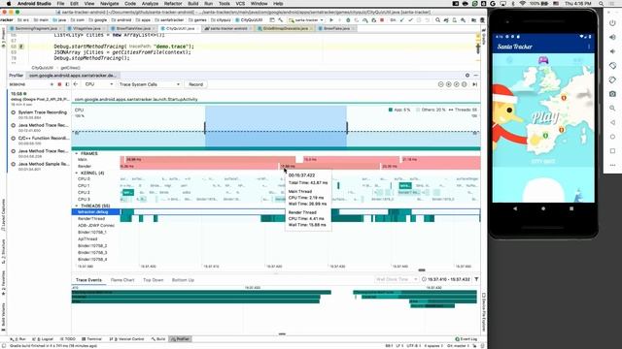Image resolution: width=622 pixels, height=349 pixels.
Task: Zoom emulator with magnifier icon
Action: click(x=612, y=108)
